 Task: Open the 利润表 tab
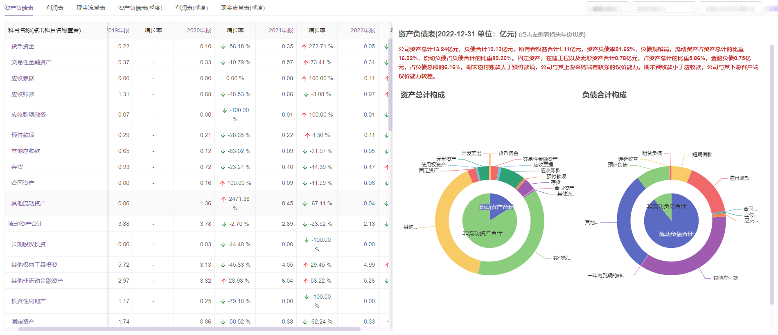(55, 8)
